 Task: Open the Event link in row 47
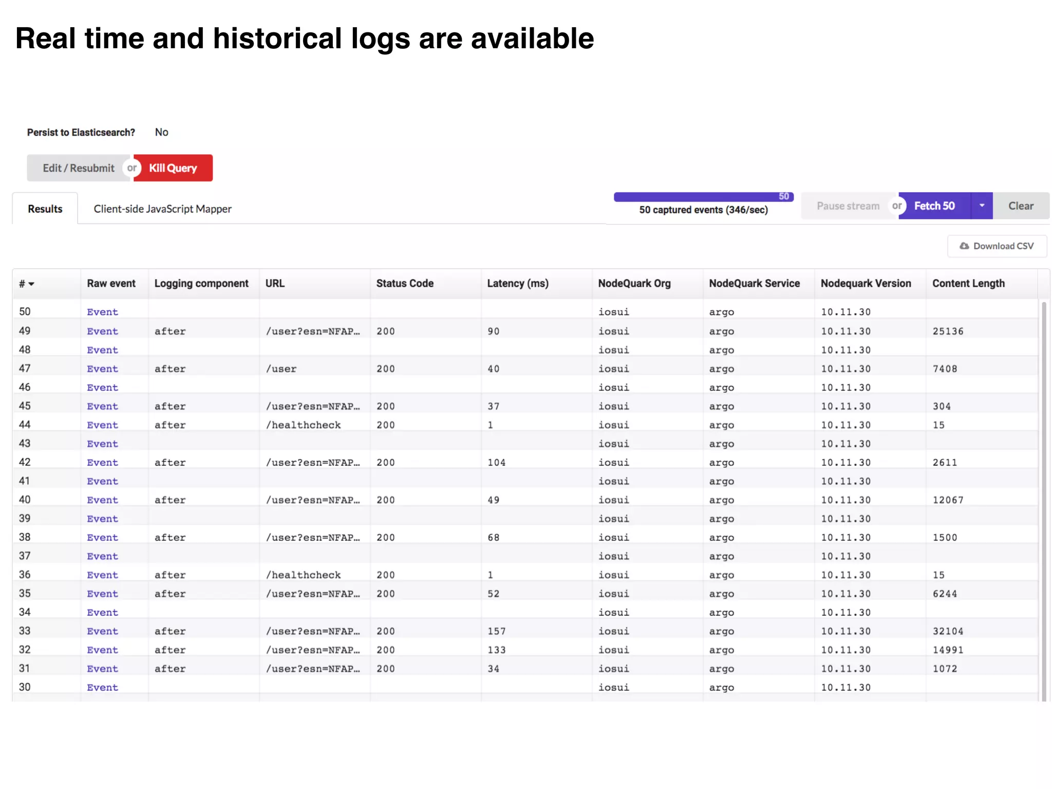(102, 369)
